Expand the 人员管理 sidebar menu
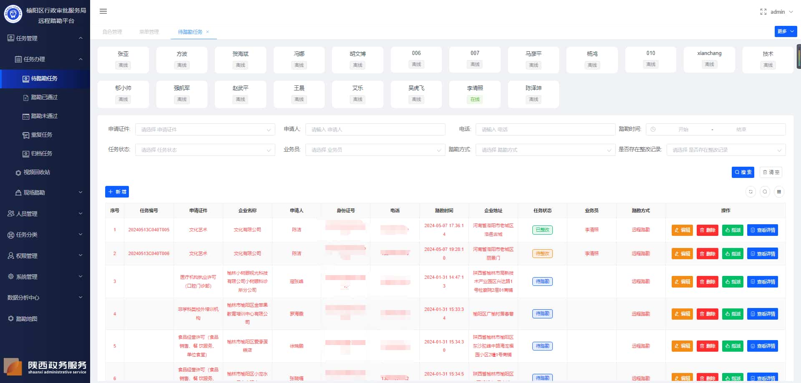 45,213
